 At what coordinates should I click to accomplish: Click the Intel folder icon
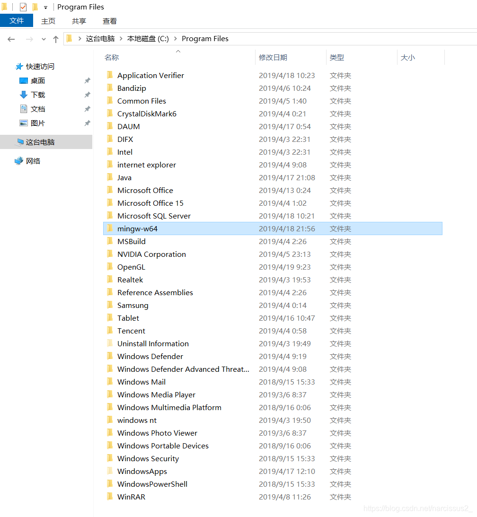[x=110, y=152]
